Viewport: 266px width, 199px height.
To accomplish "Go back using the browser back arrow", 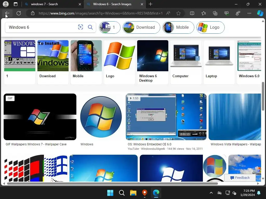I will (x=7, y=13).
